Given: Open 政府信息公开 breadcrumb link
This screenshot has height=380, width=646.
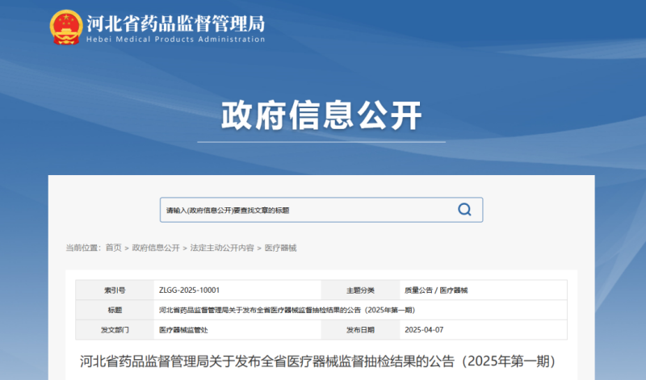Looking at the screenshot, I should pos(156,248).
